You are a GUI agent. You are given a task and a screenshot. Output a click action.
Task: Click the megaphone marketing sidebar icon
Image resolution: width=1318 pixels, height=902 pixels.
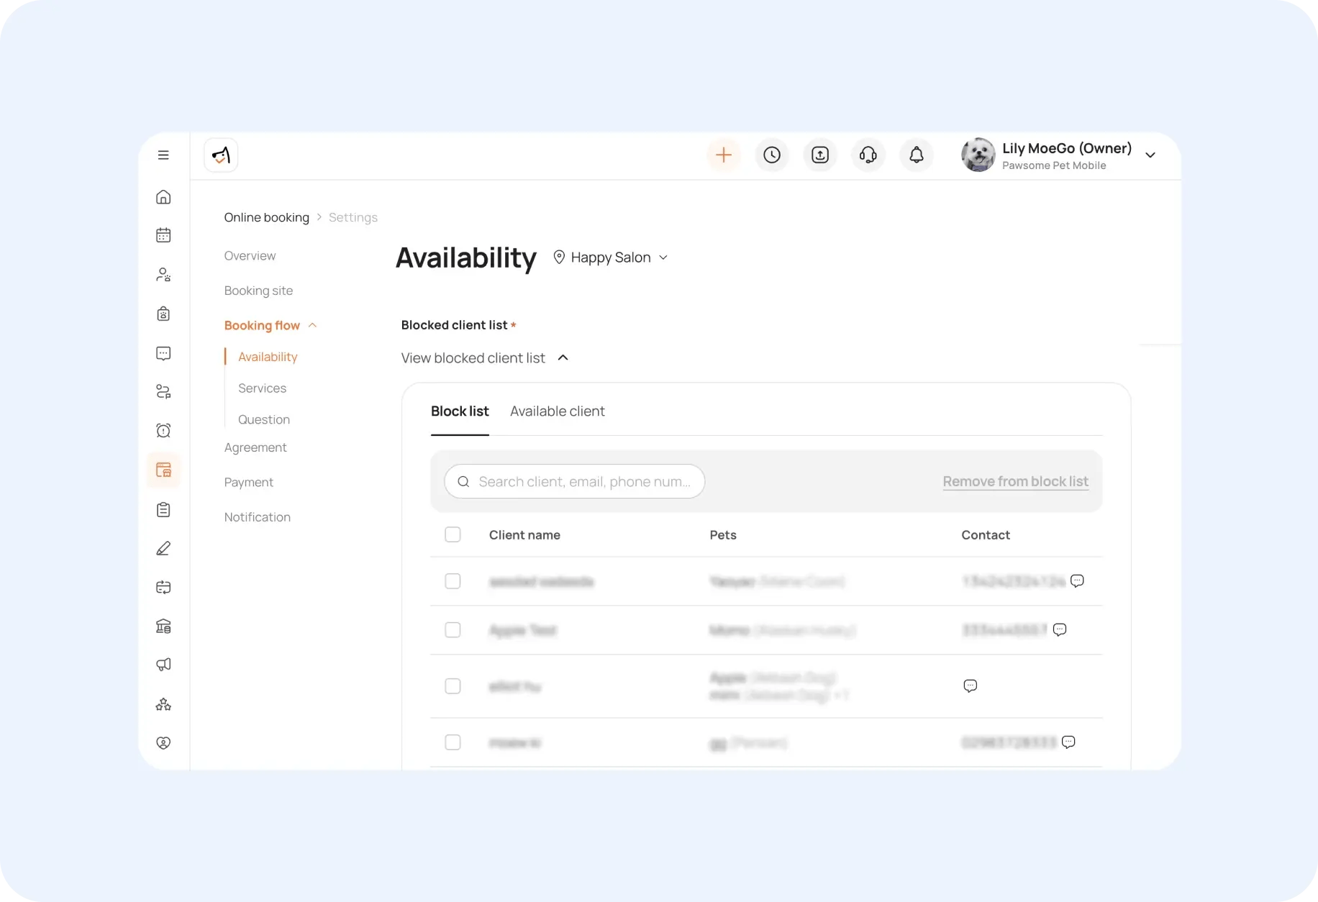pyautogui.click(x=163, y=665)
